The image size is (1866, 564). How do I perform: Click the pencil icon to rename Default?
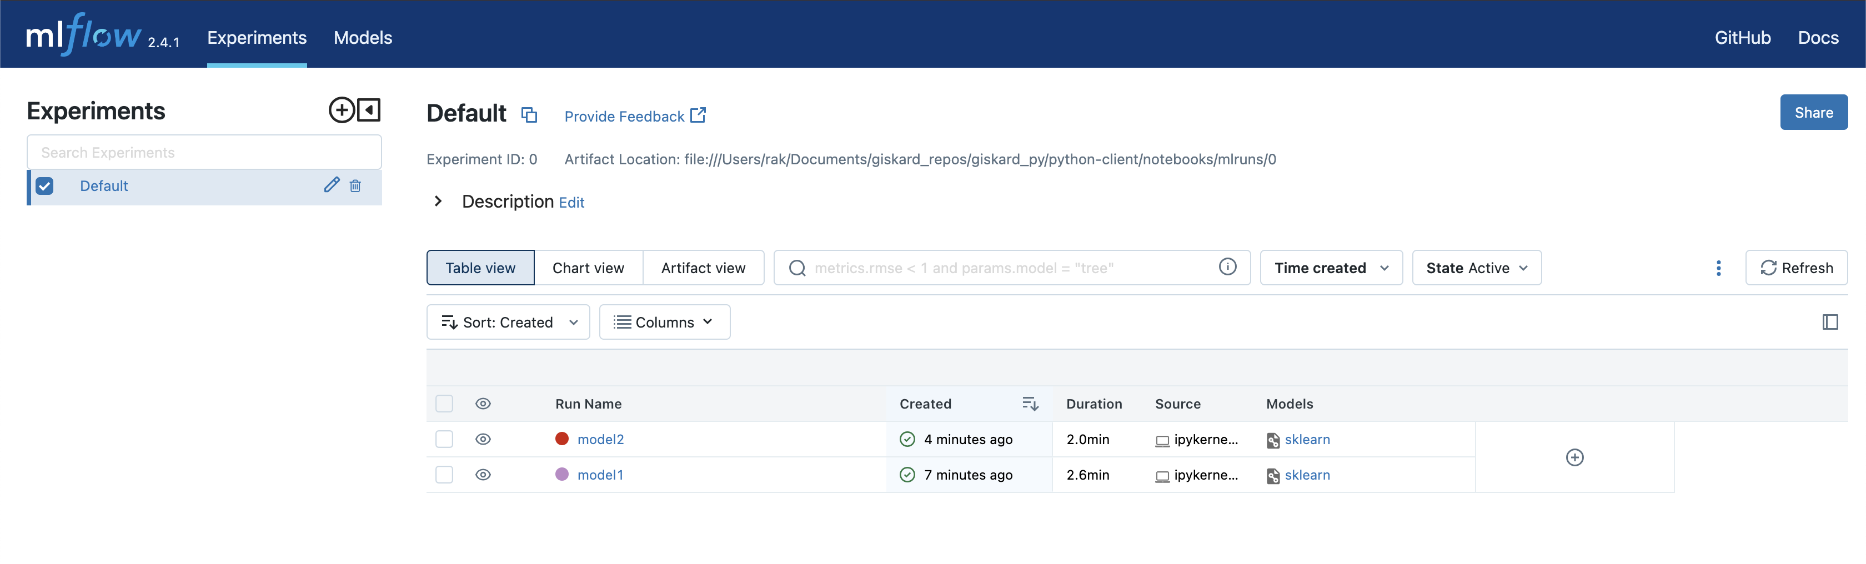332,185
